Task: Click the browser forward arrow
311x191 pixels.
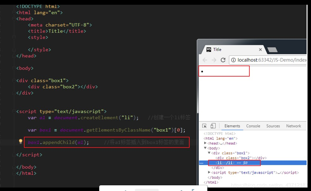Action: pos(214,60)
